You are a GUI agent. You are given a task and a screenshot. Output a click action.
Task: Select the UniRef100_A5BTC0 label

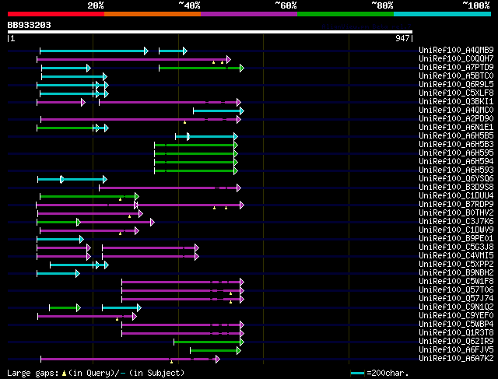[x=456, y=75]
